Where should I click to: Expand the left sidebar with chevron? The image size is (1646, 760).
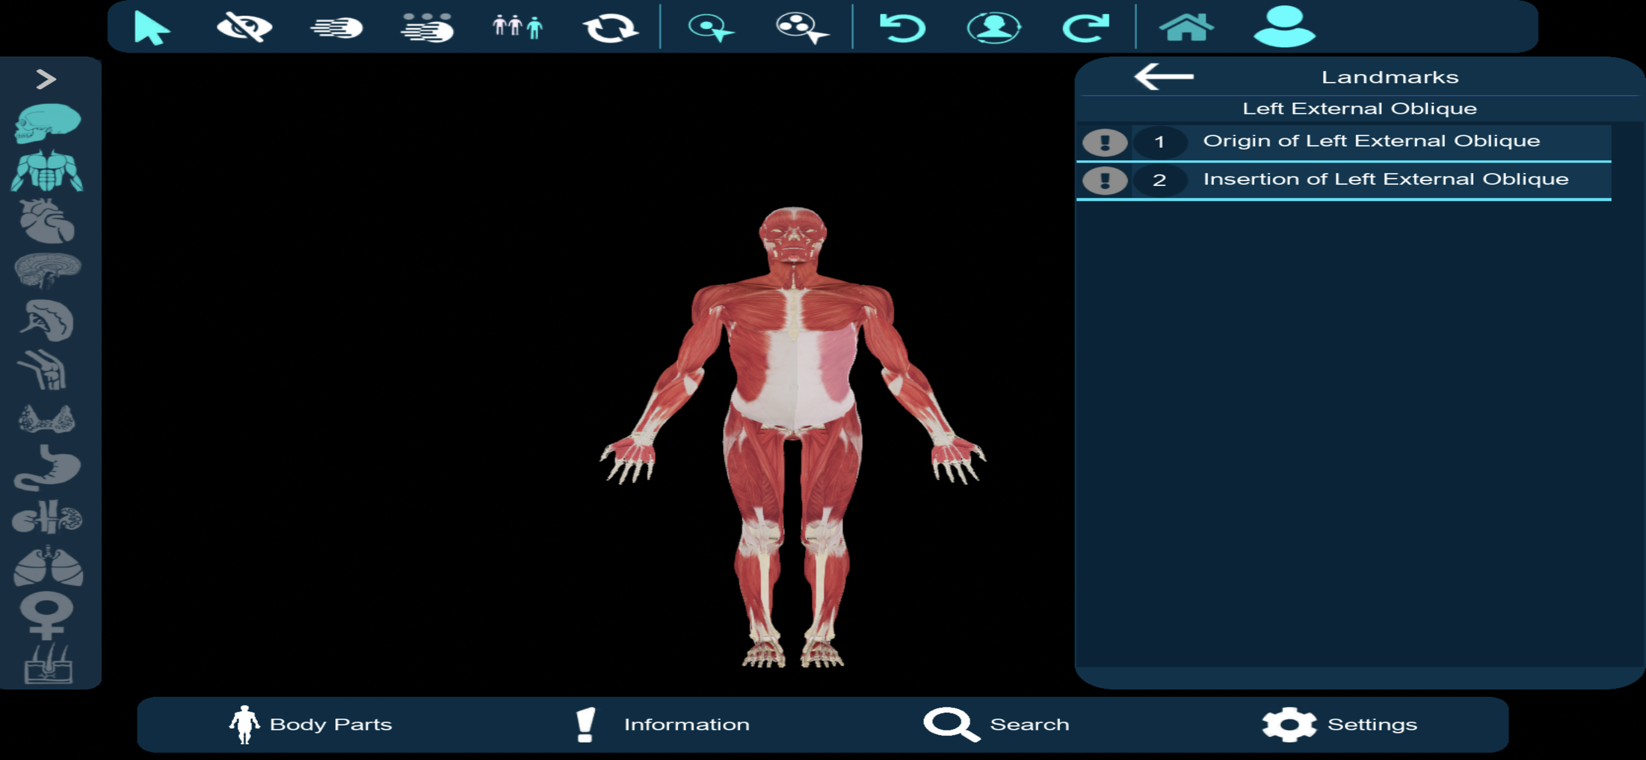pos(46,79)
